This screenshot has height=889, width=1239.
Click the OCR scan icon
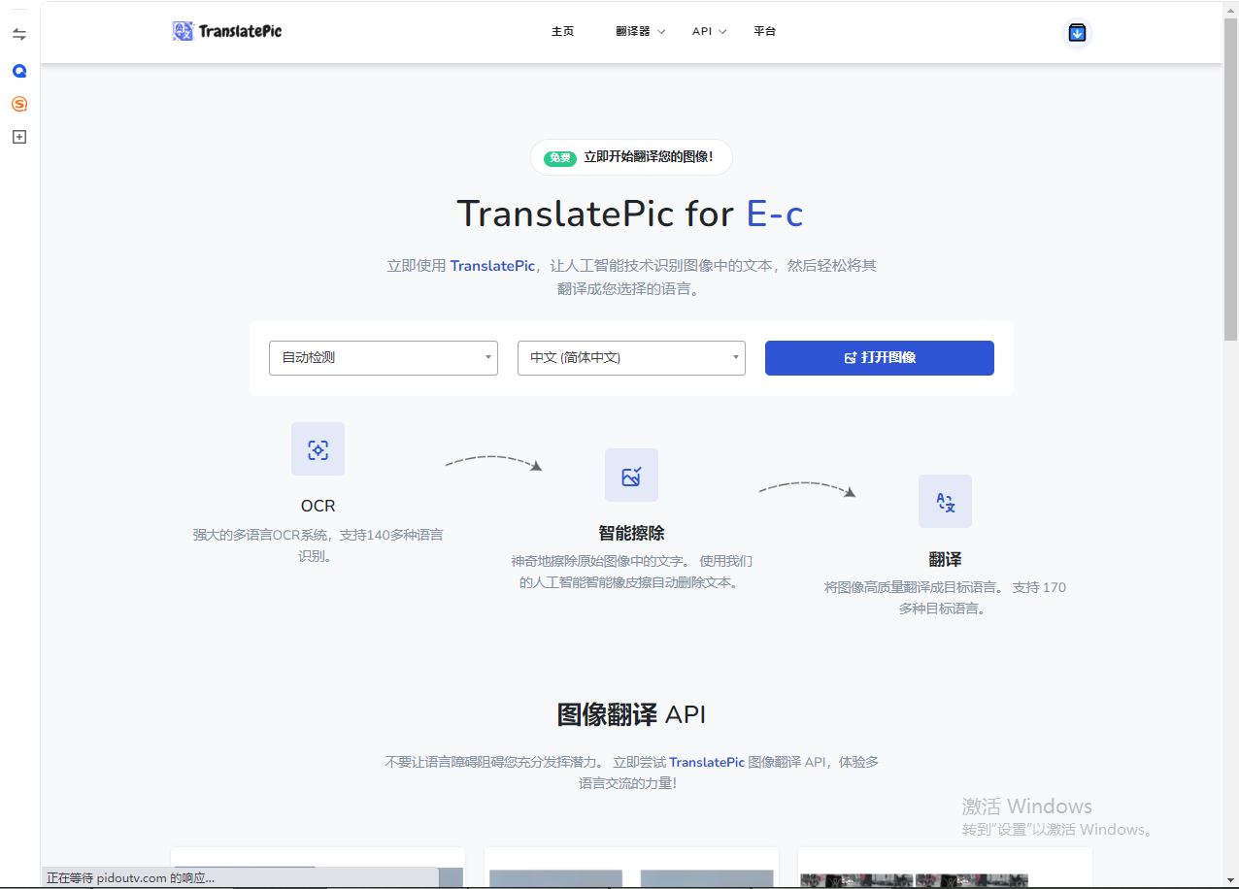(318, 449)
